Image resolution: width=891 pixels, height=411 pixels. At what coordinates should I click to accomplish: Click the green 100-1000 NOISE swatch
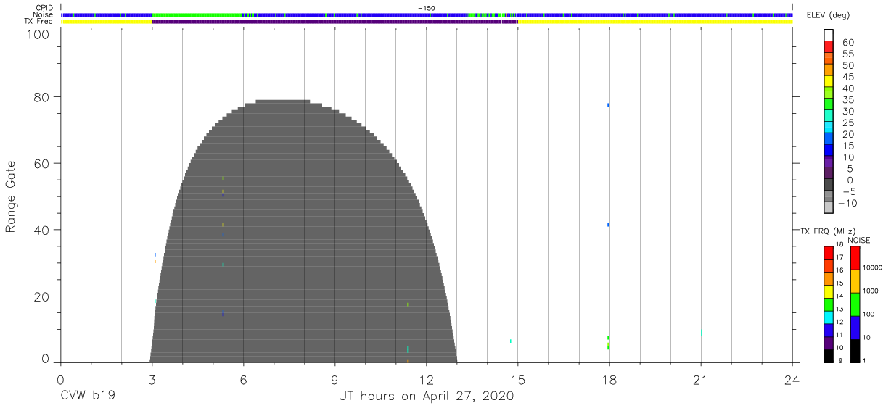coord(855,304)
